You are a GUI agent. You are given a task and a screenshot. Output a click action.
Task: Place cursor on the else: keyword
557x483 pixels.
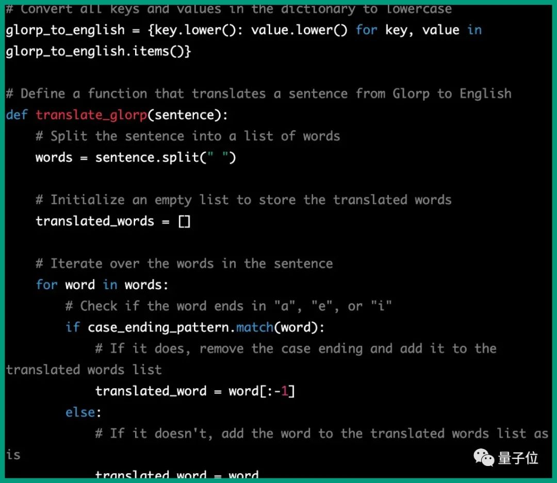80,412
